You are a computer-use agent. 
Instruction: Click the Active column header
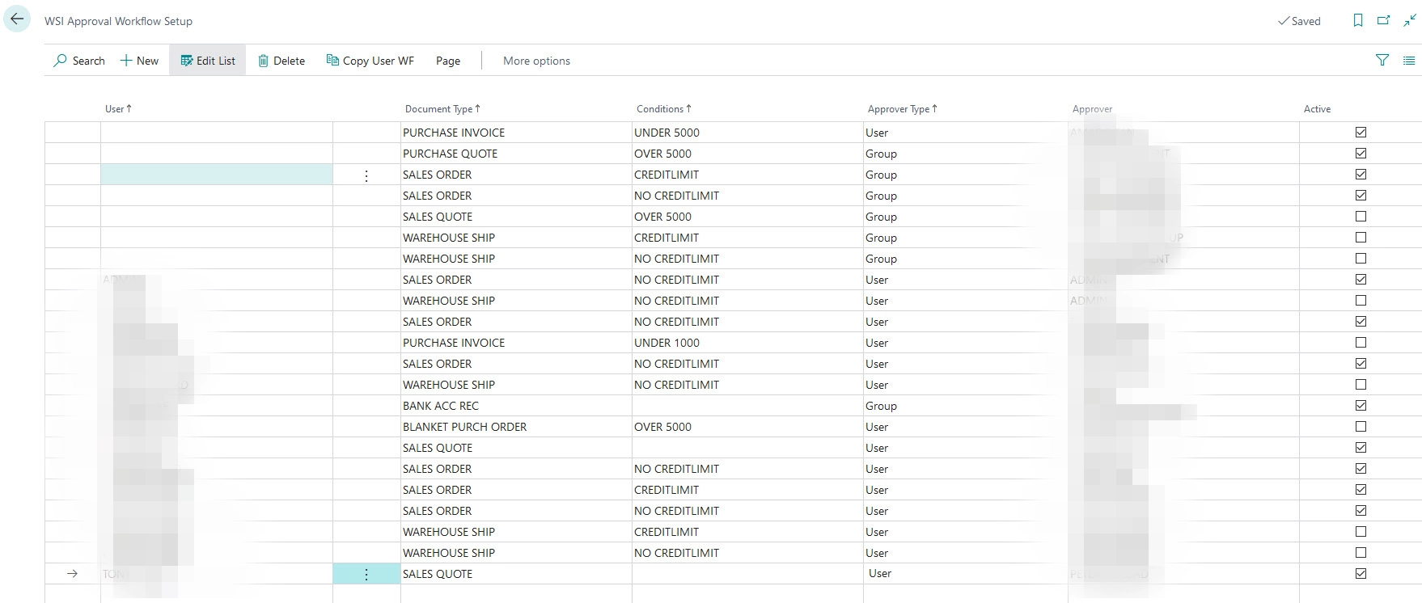coord(1317,109)
